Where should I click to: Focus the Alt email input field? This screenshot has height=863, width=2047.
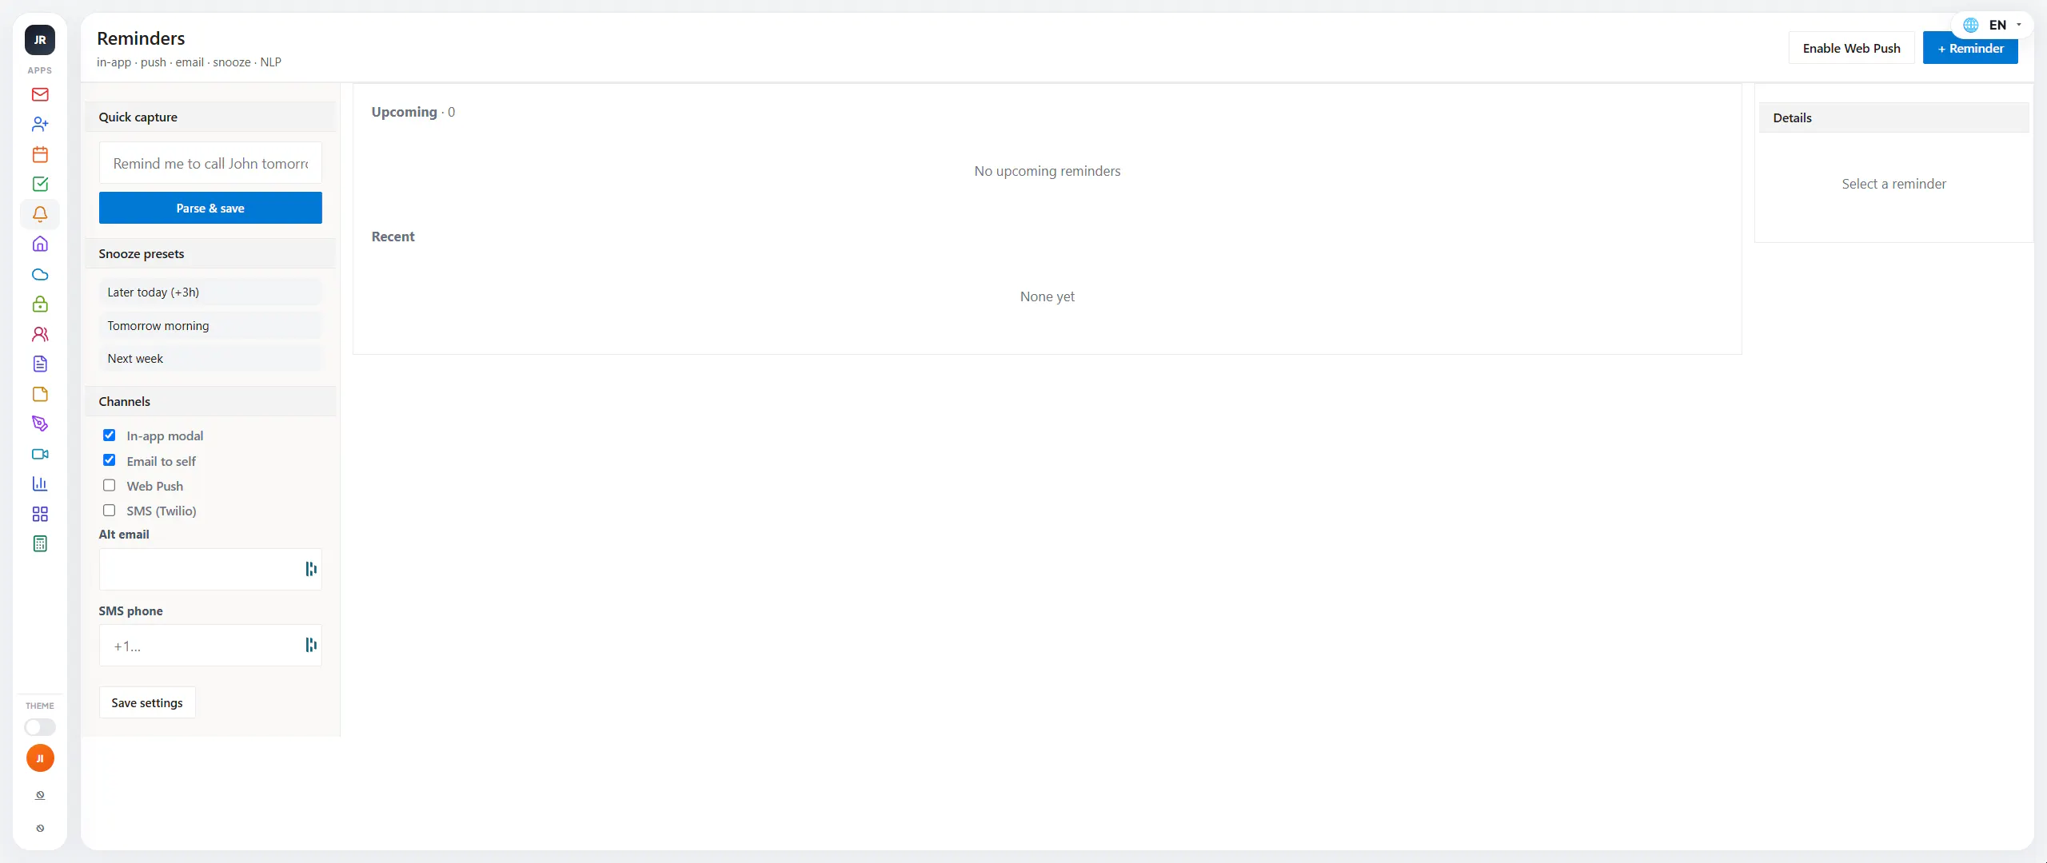point(210,569)
